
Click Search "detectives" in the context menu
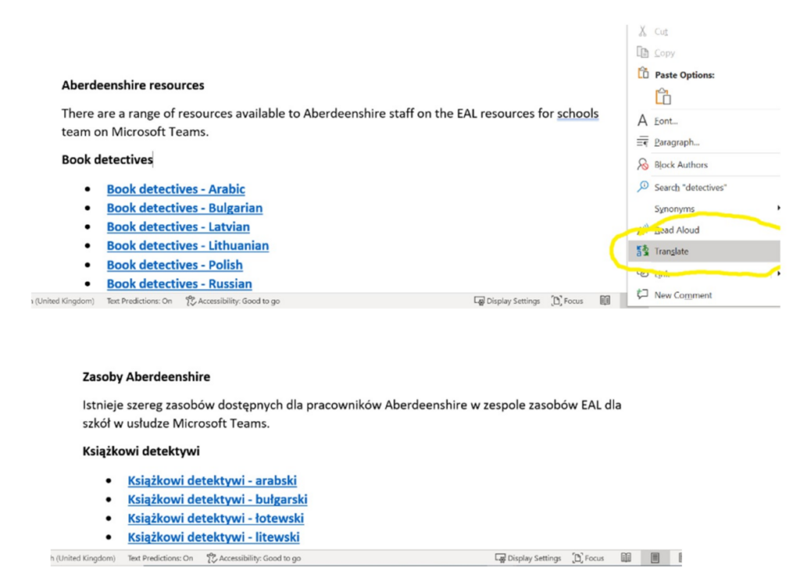coord(690,187)
